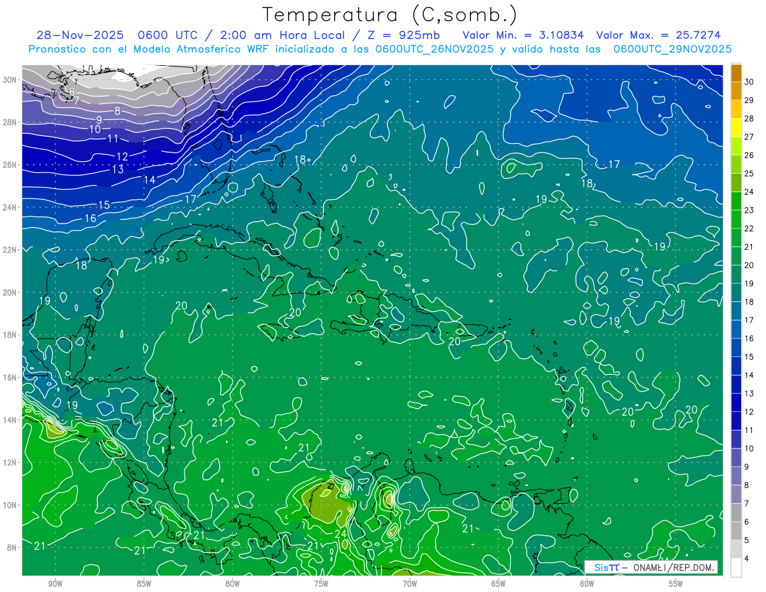This screenshot has width=766, height=592.
Task: Click the 28N latitude axis label
Action: pos(10,122)
